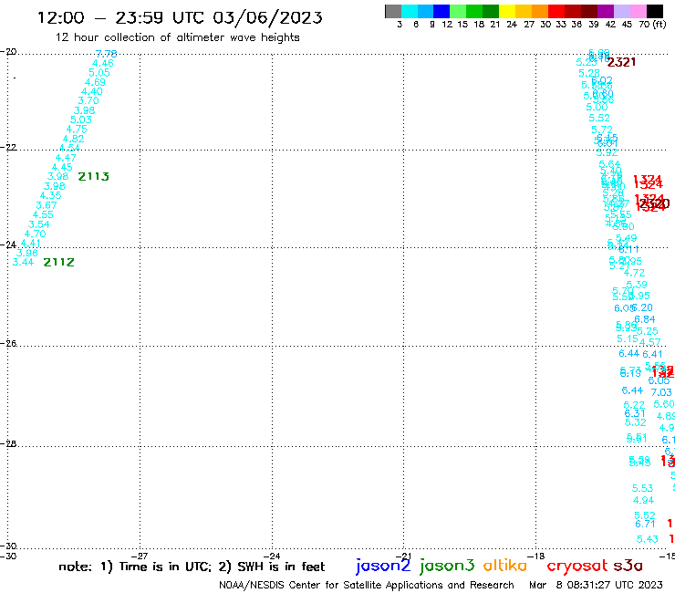
Task: Click the wave height value 3.70
Action: click(x=88, y=100)
